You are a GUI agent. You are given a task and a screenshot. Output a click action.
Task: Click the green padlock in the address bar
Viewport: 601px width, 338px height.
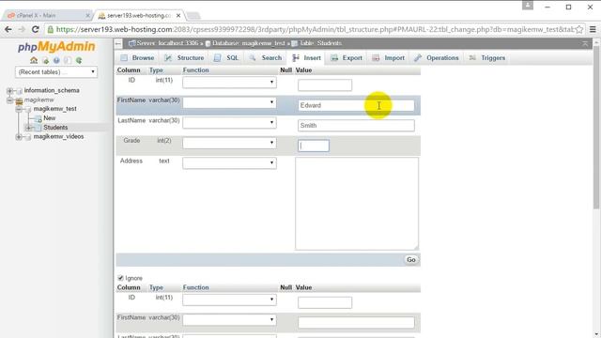(x=50, y=29)
